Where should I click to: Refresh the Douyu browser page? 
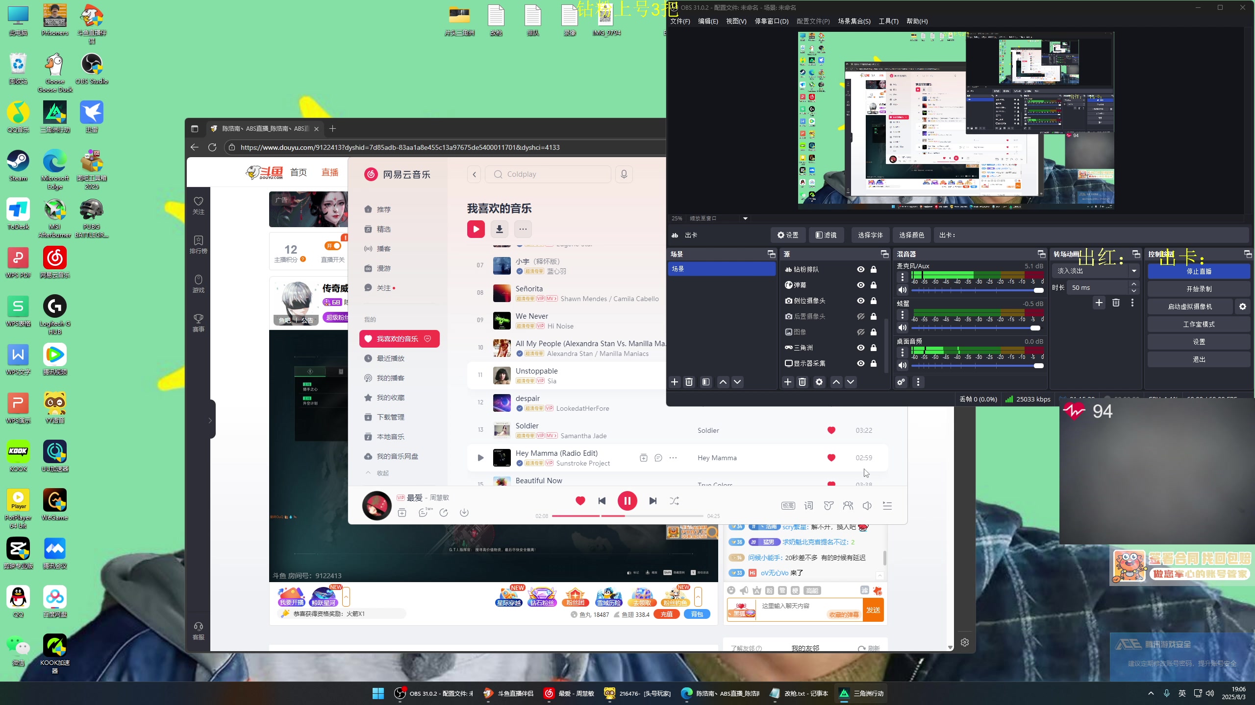point(212,147)
